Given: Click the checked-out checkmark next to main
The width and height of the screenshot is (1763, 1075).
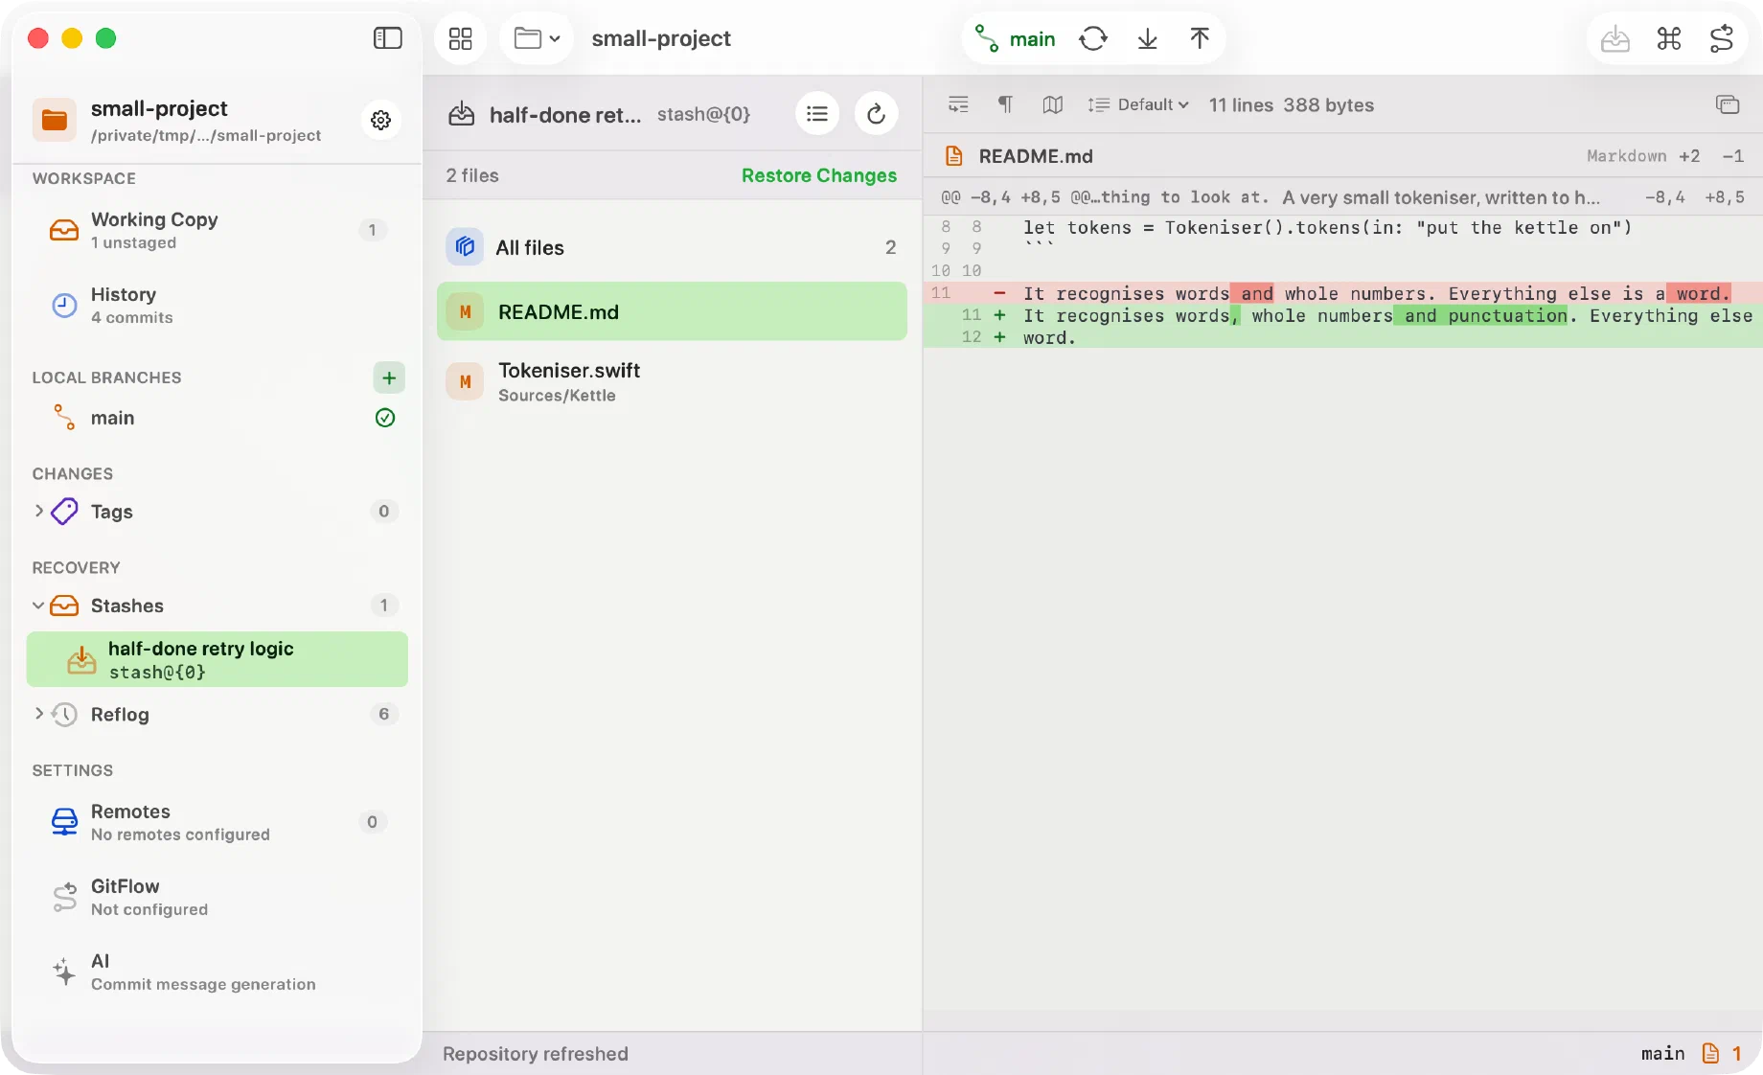Looking at the screenshot, I should [385, 418].
